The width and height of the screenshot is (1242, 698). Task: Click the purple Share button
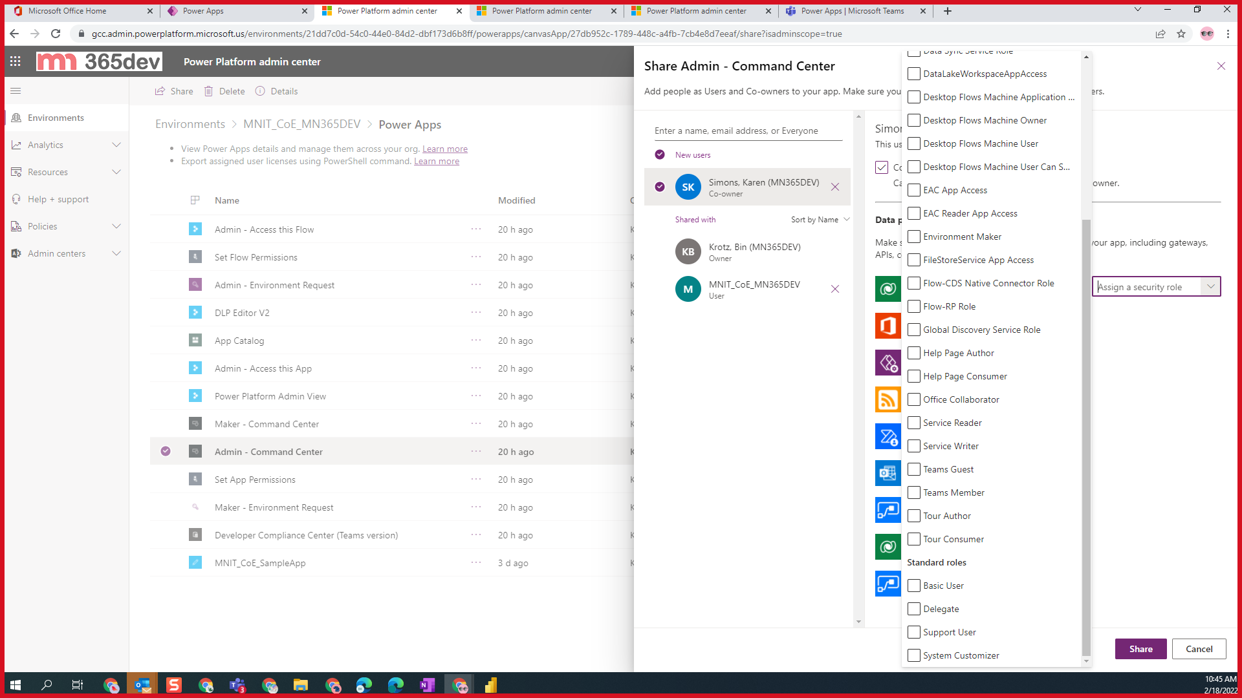pyautogui.click(x=1140, y=649)
